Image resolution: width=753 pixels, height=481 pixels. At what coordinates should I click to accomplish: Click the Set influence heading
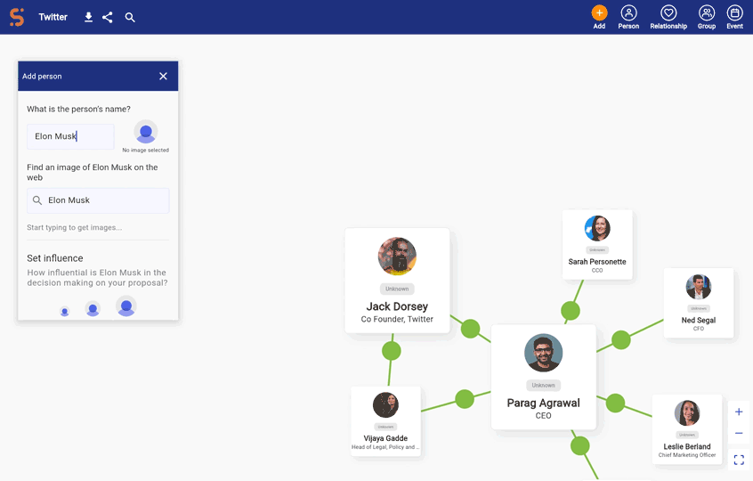click(x=55, y=258)
